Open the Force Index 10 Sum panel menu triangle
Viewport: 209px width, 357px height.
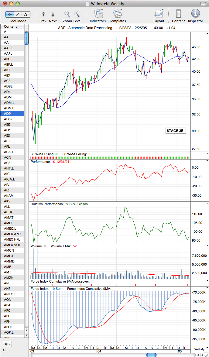207,288
